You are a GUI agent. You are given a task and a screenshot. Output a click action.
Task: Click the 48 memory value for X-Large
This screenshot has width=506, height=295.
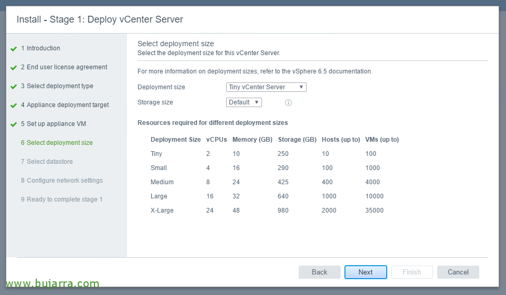tap(236, 210)
